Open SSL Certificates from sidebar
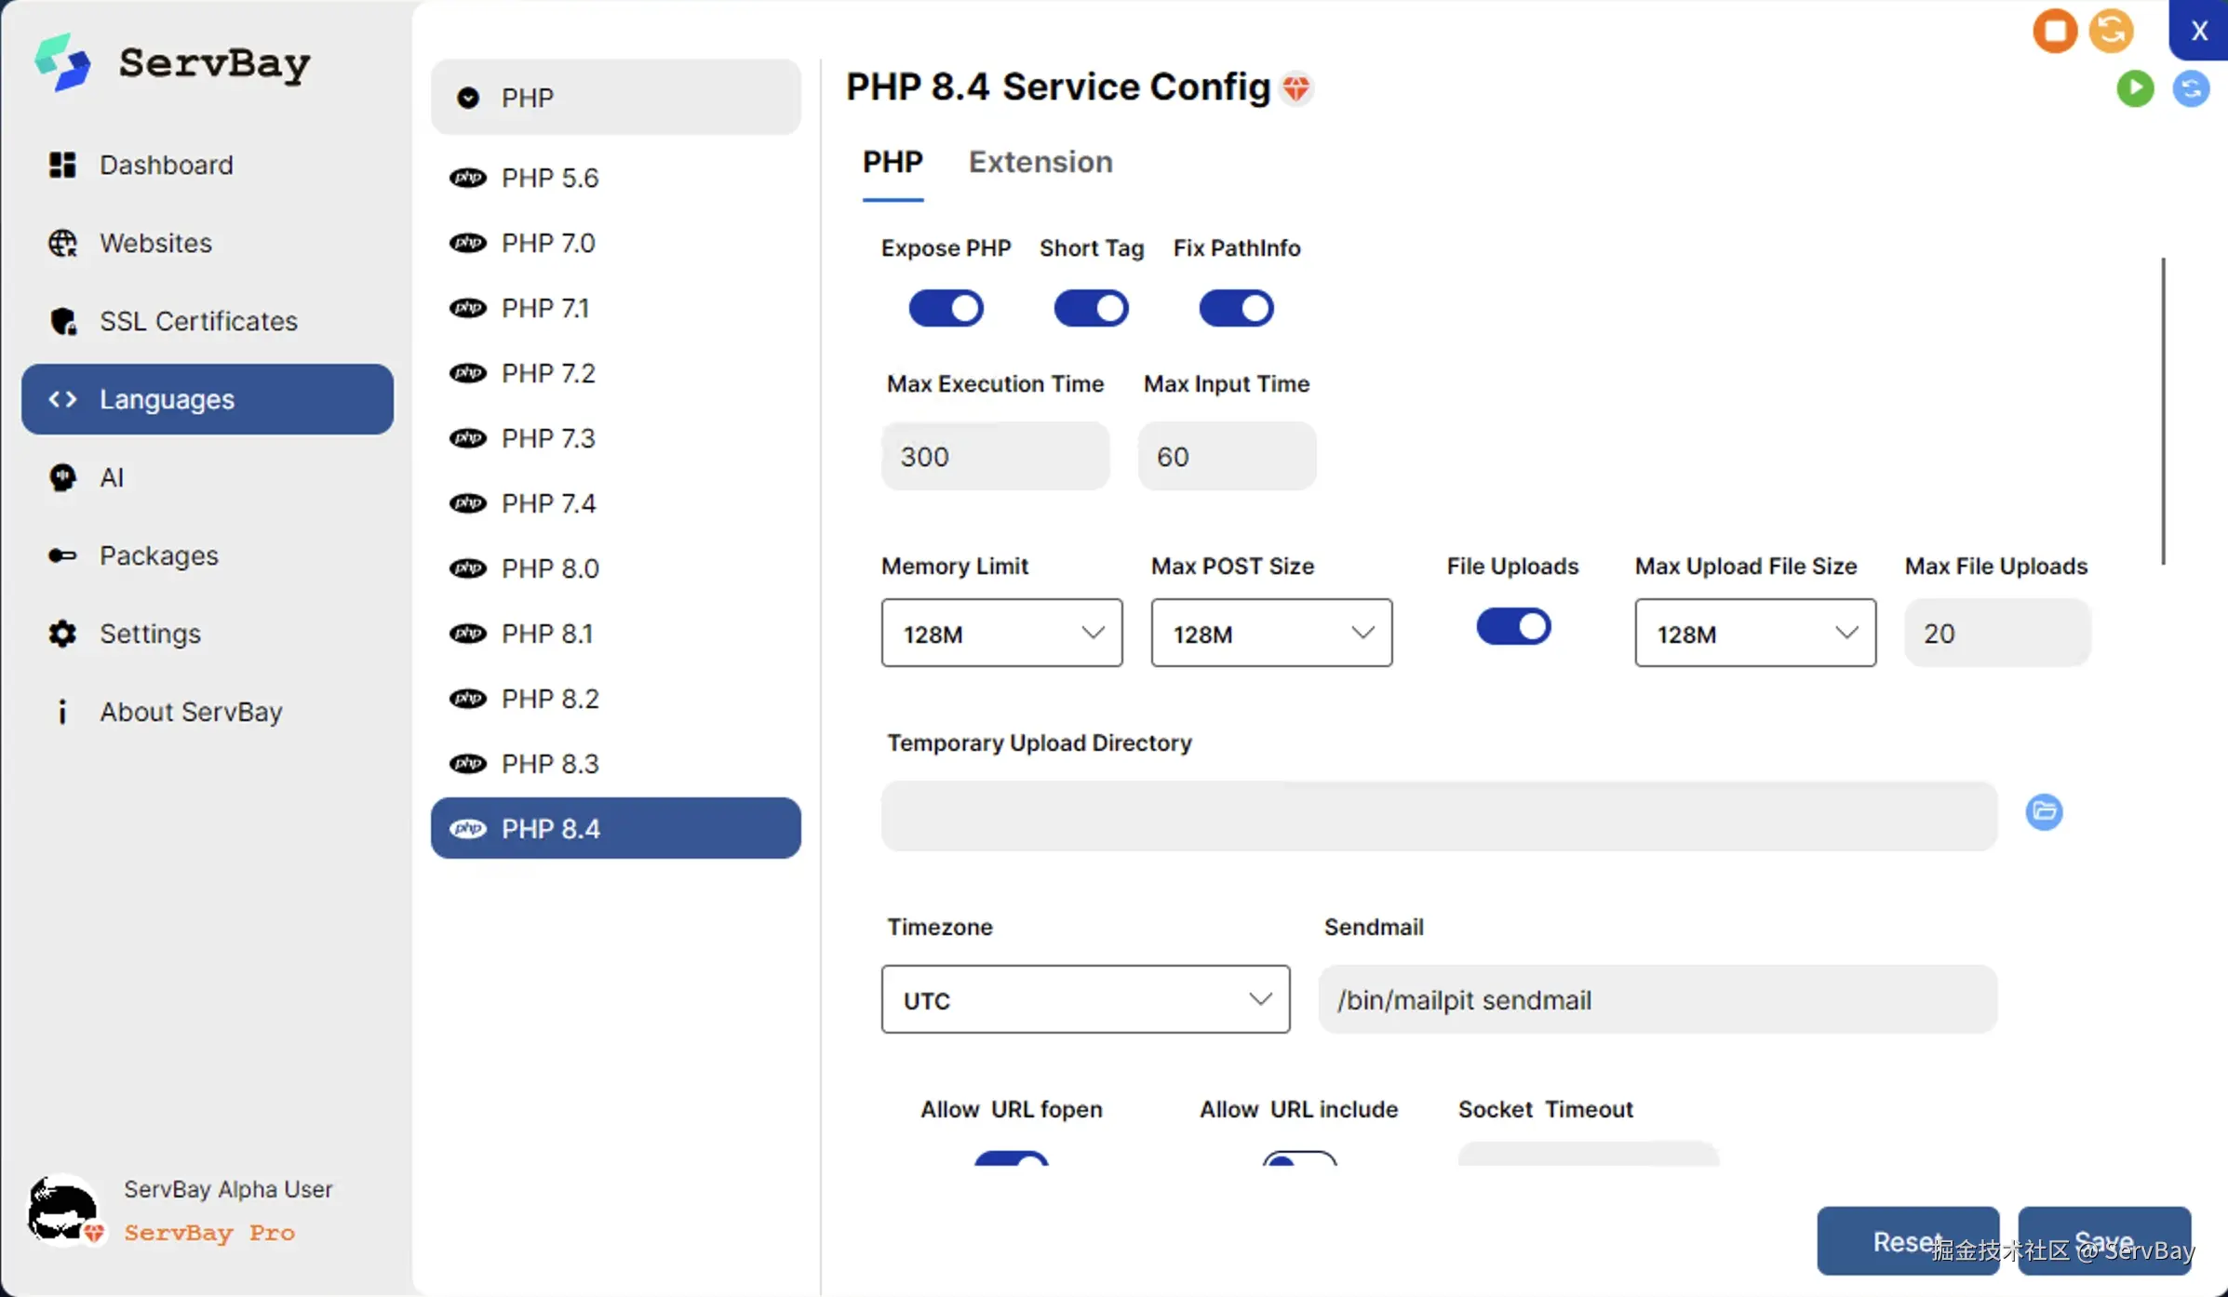Viewport: 2228px width, 1297px height. click(x=197, y=321)
